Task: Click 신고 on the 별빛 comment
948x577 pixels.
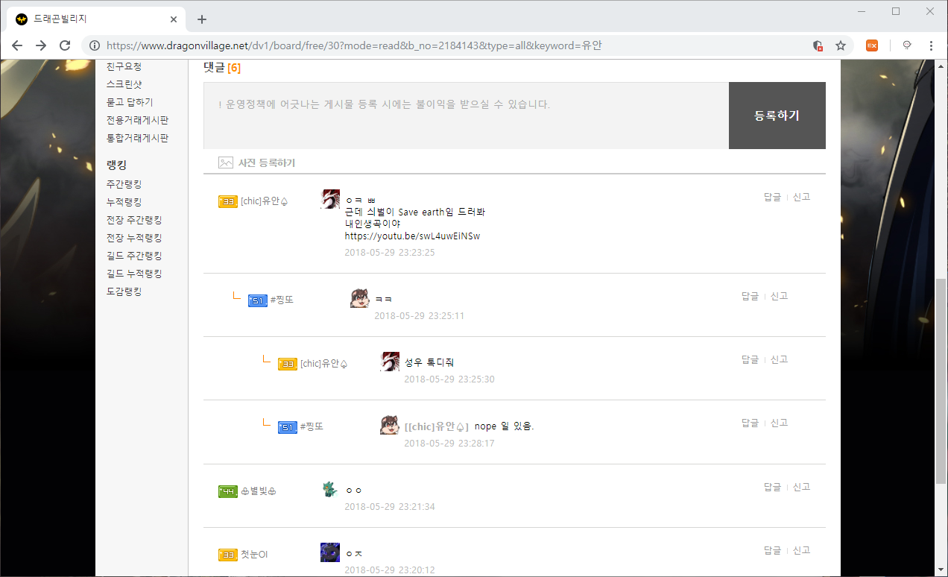Action: [801, 487]
